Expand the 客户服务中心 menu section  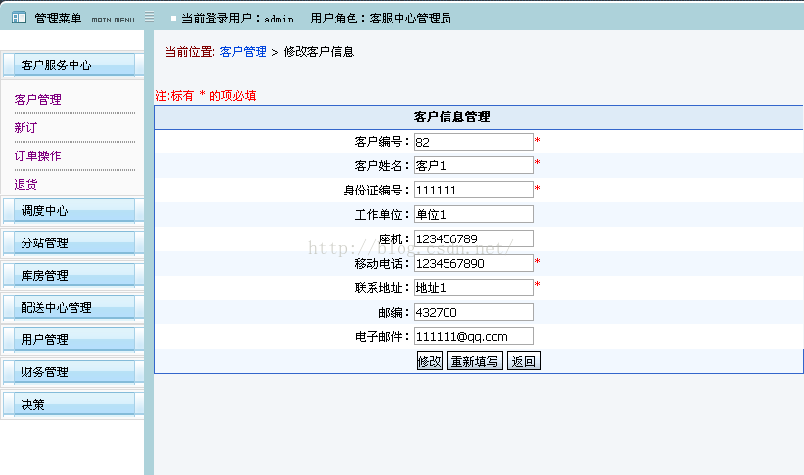pyautogui.click(x=72, y=65)
